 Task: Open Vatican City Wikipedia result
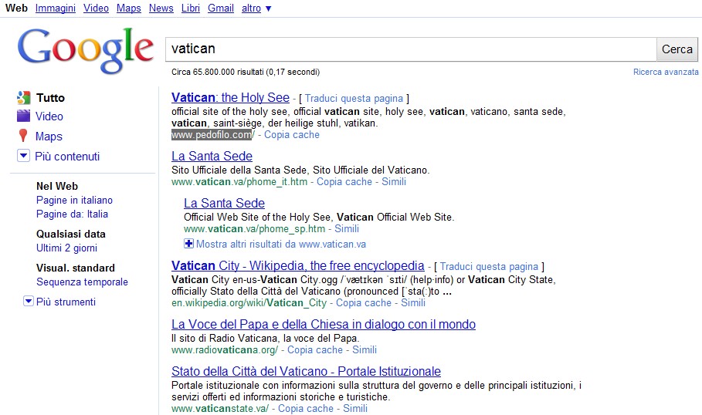(x=297, y=265)
